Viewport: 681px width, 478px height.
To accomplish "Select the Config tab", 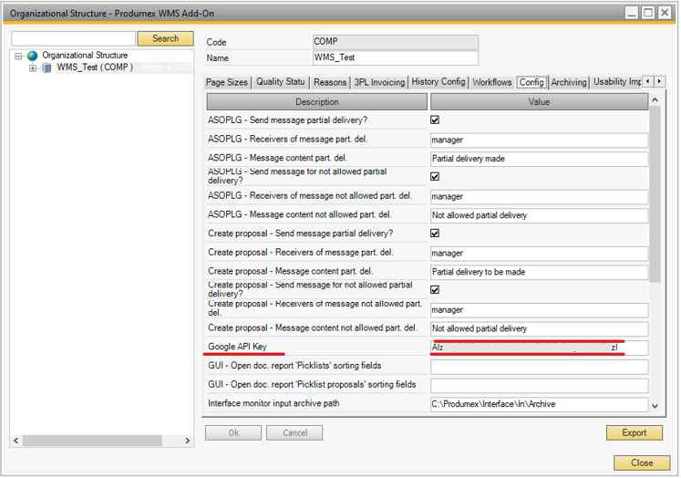I will click(x=531, y=82).
